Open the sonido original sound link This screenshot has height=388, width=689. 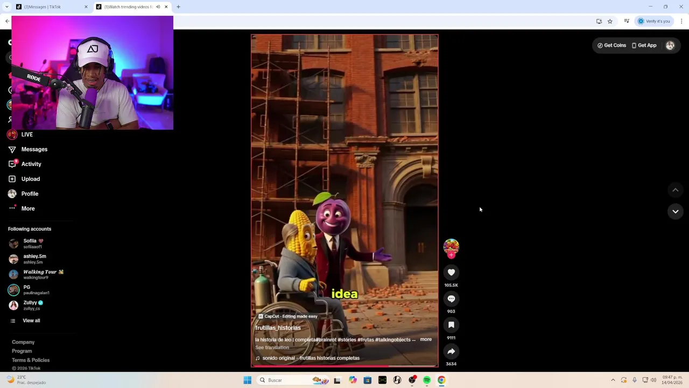pos(307,358)
